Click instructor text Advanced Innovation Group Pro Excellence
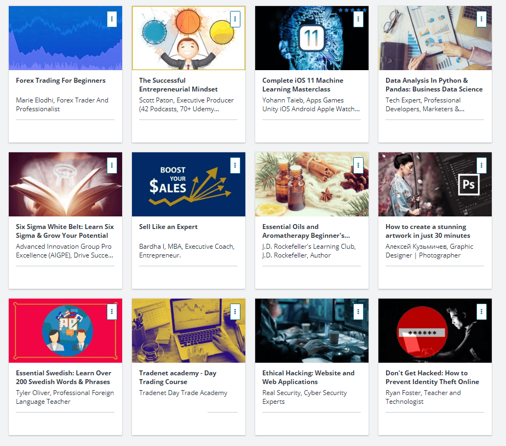This screenshot has height=446, width=506. pos(65,251)
